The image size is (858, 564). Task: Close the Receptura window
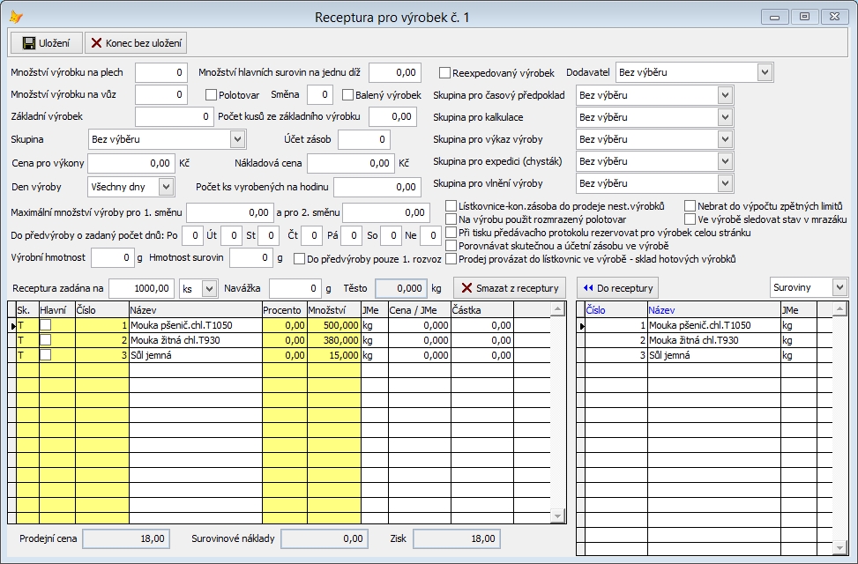[x=834, y=17]
